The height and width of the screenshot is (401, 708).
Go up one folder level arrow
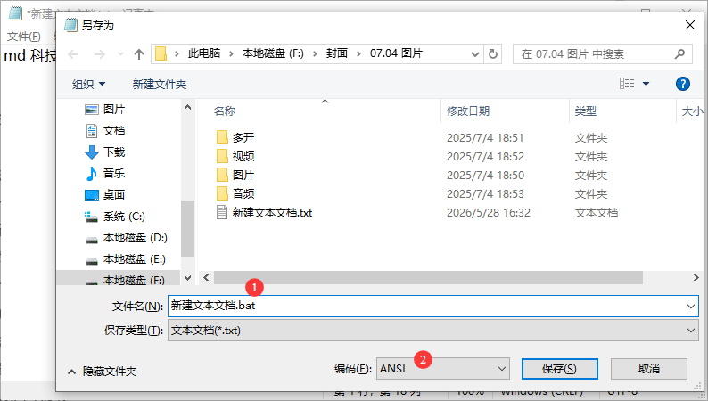click(139, 54)
